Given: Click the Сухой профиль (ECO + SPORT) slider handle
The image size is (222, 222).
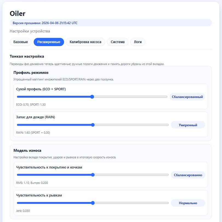Looking at the screenshot, I should [x=92, y=97].
